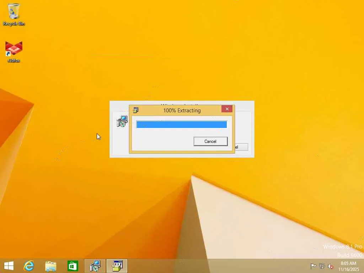
Task: Click the Windows Installer computer icon in background dialog
Action: (122, 121)
